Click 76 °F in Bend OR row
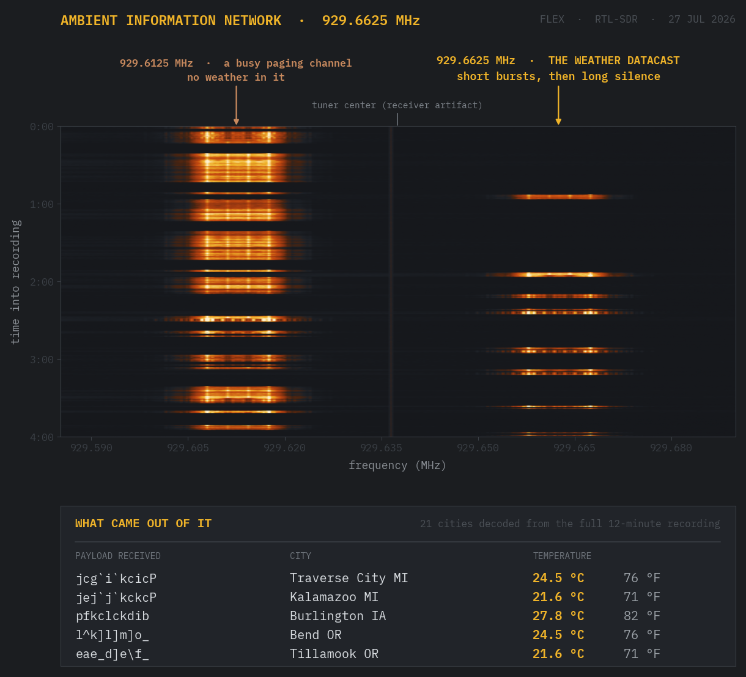Viewport: 746px width, 677px height. pyautogui.click(x=642, y=635)
